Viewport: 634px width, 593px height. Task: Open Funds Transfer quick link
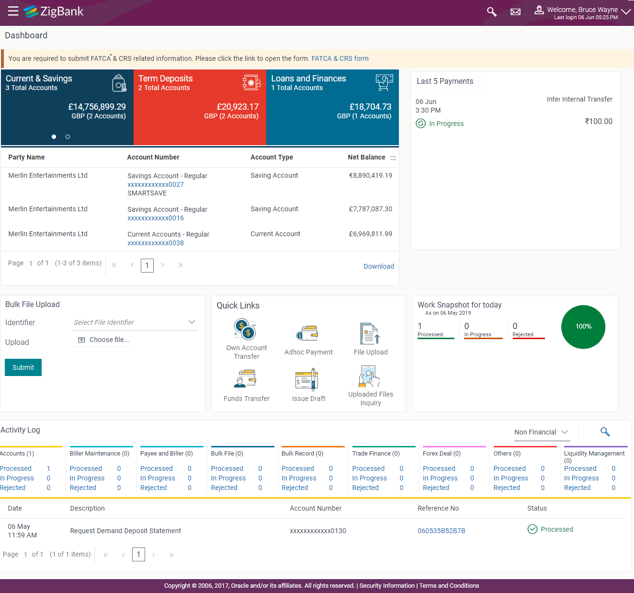click(247, 386)
